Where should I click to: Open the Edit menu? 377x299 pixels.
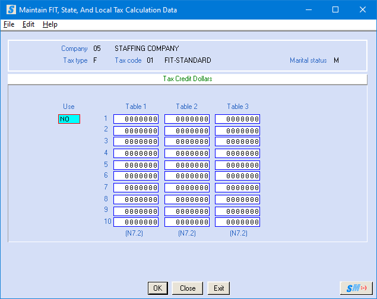click(28, 24)
